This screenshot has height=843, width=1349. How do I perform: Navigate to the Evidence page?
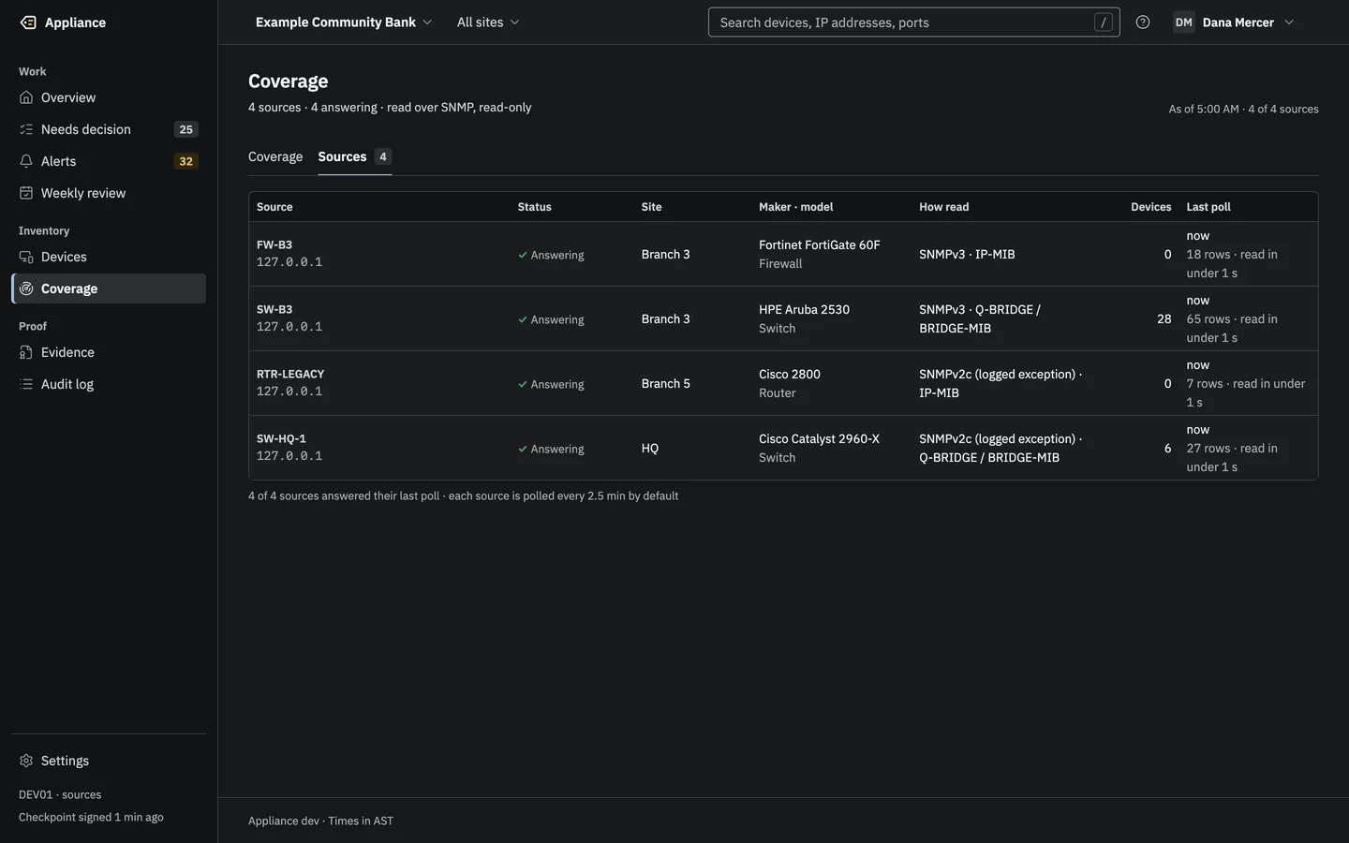coord(109,352)
